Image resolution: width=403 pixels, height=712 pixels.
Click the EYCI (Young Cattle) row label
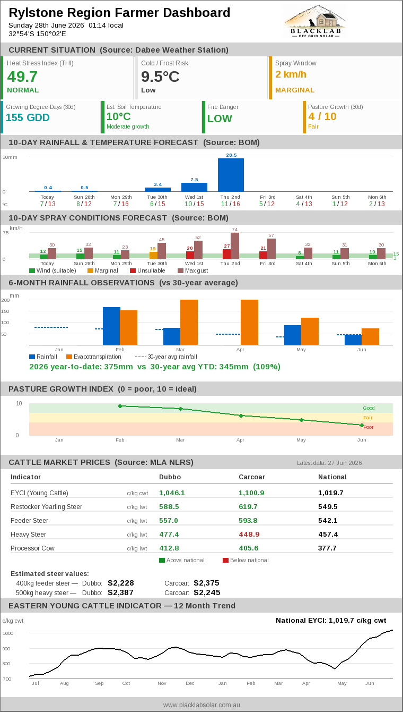coord(39,493)
